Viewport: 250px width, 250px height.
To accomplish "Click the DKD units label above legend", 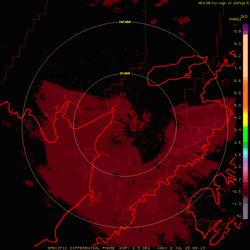I will (x=244, y=17).
